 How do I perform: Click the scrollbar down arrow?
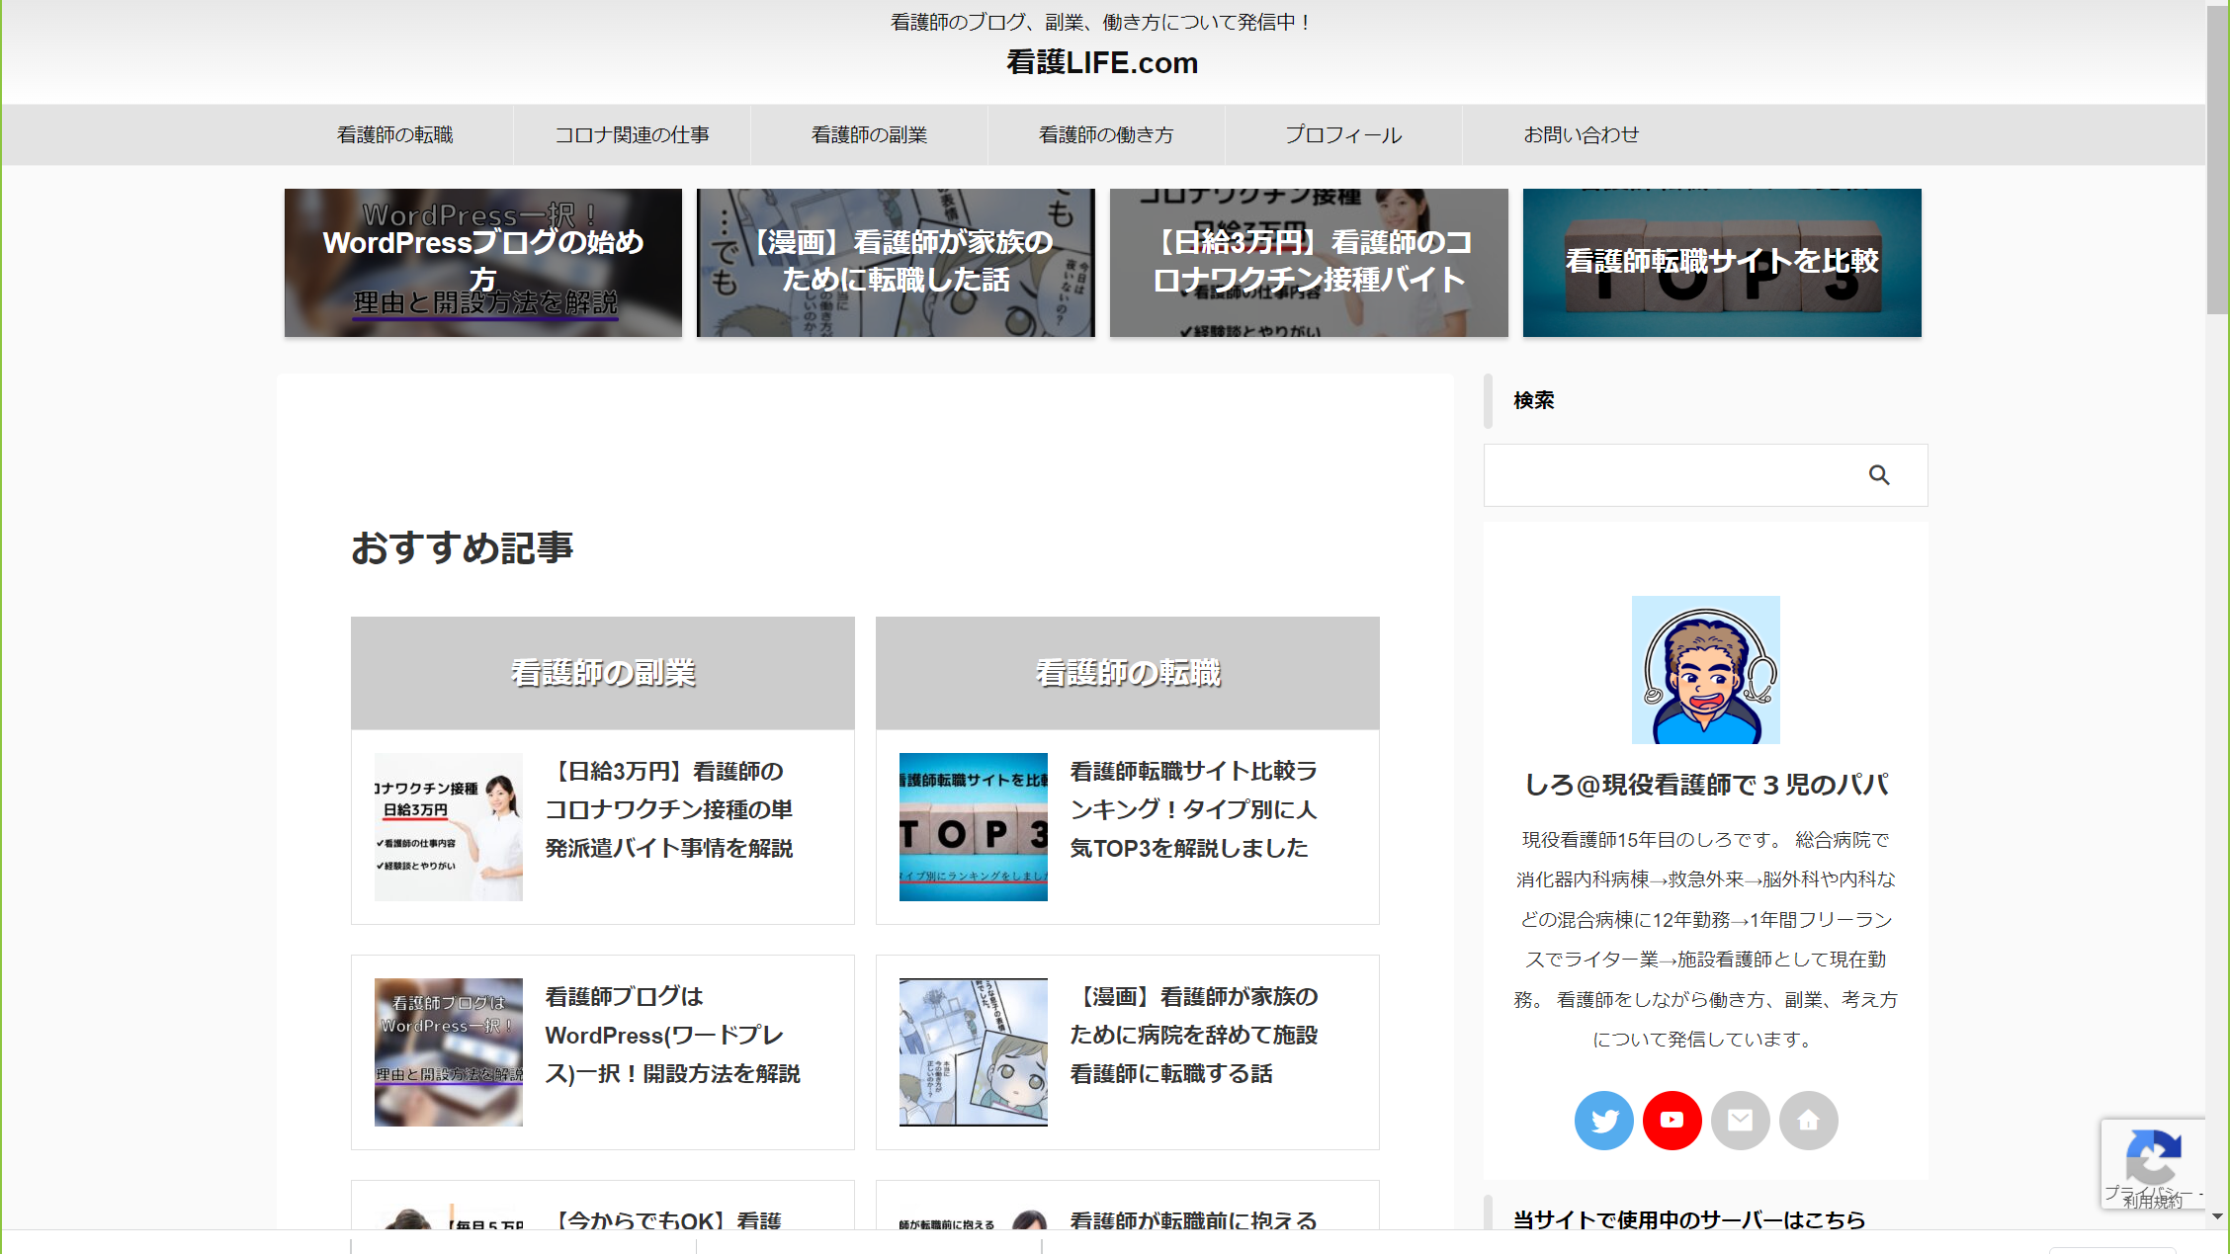2217,1216
